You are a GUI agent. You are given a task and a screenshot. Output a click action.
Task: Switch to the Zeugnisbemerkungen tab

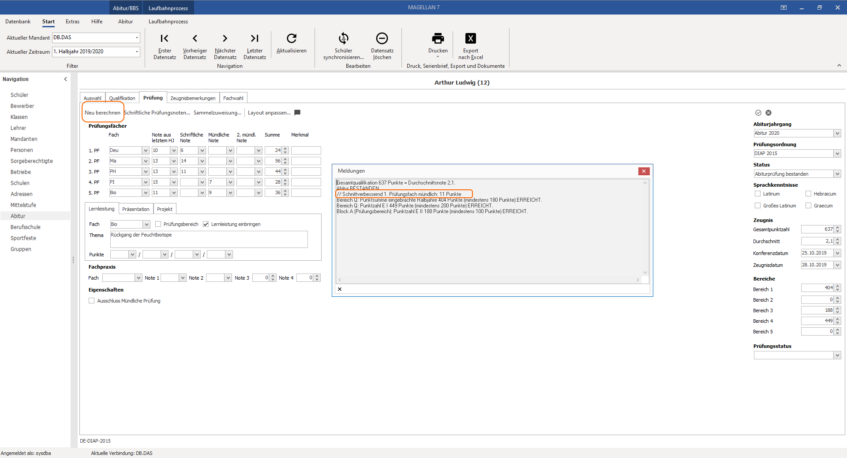coord(193,98)
